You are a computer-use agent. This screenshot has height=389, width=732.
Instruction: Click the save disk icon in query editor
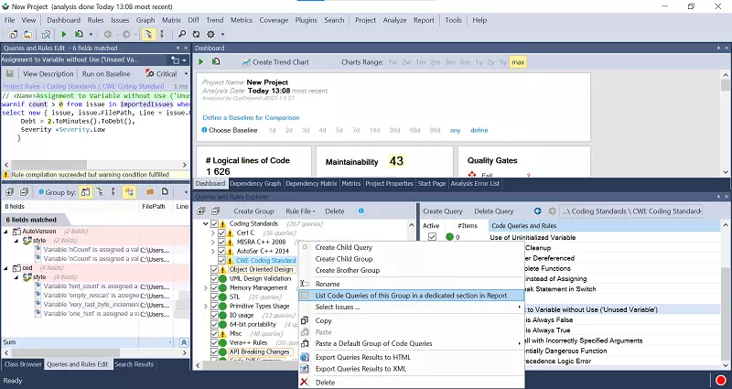coord(8,73)
